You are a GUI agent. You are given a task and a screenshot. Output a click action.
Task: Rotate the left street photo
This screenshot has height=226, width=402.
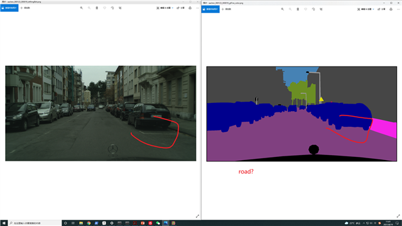coord(112,8)
